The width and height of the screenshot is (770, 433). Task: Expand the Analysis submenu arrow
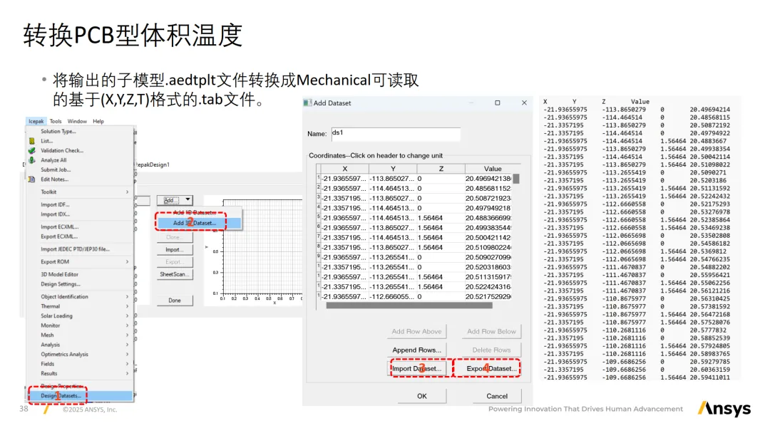point(127,345)
